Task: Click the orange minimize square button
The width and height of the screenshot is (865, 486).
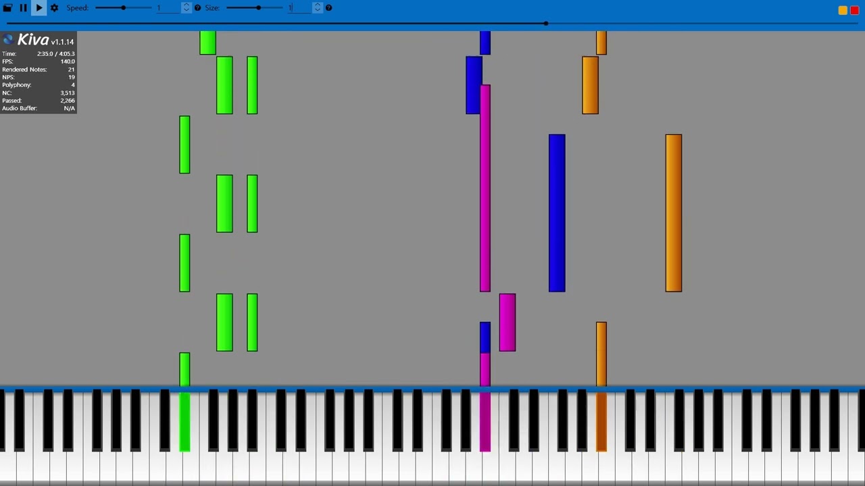Action: [x=843, y=10]
